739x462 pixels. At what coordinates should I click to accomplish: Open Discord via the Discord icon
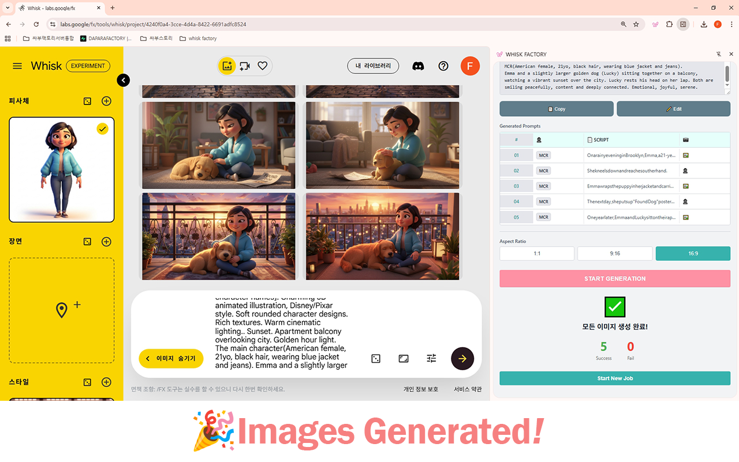418,66
